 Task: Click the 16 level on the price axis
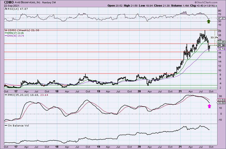tap(219, 57)
